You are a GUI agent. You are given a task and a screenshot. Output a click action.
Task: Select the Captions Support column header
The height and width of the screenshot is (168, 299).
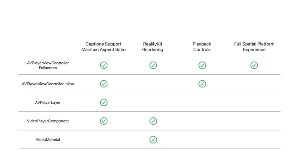coord(104,47)
